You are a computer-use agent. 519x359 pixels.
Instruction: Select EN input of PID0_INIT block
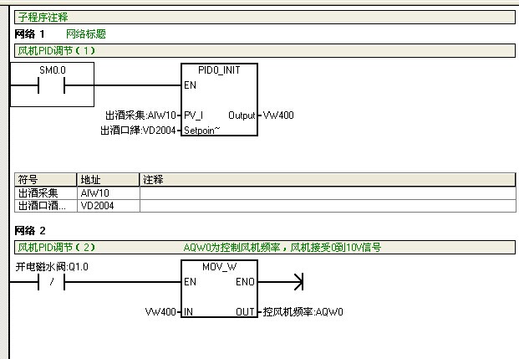(x=190, y=85)
